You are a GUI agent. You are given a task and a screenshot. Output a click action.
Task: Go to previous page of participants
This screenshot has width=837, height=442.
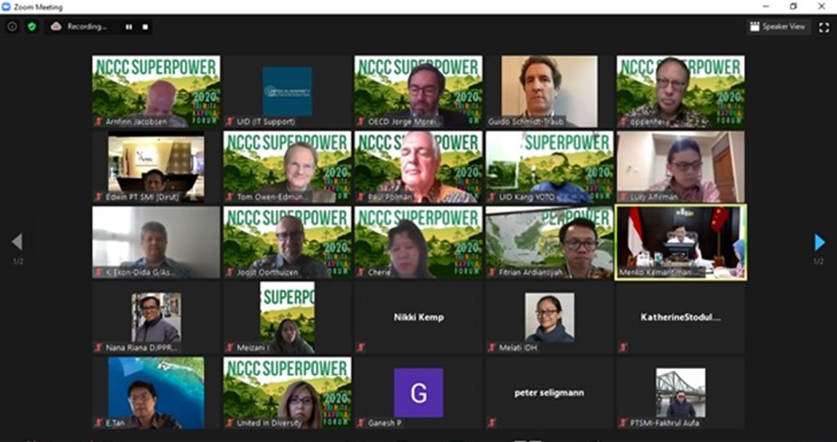[x=16, y=242]
